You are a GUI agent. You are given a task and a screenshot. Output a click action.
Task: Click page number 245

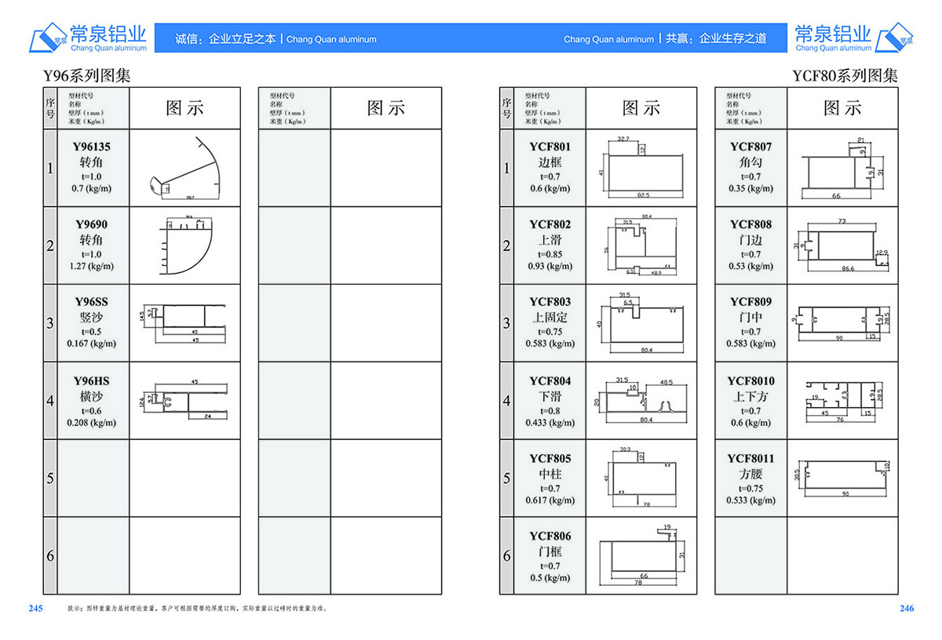coord(36,608)
